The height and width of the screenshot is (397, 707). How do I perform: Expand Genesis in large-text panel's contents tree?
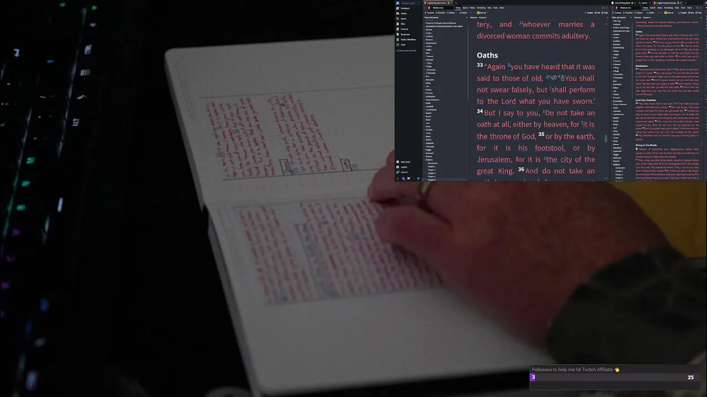click(424, 30)
